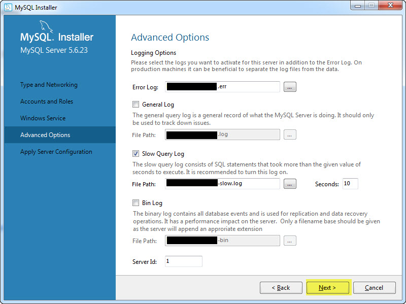Click the MySQL dolphin logo
The image size is (406, 304).
[46, 27]
